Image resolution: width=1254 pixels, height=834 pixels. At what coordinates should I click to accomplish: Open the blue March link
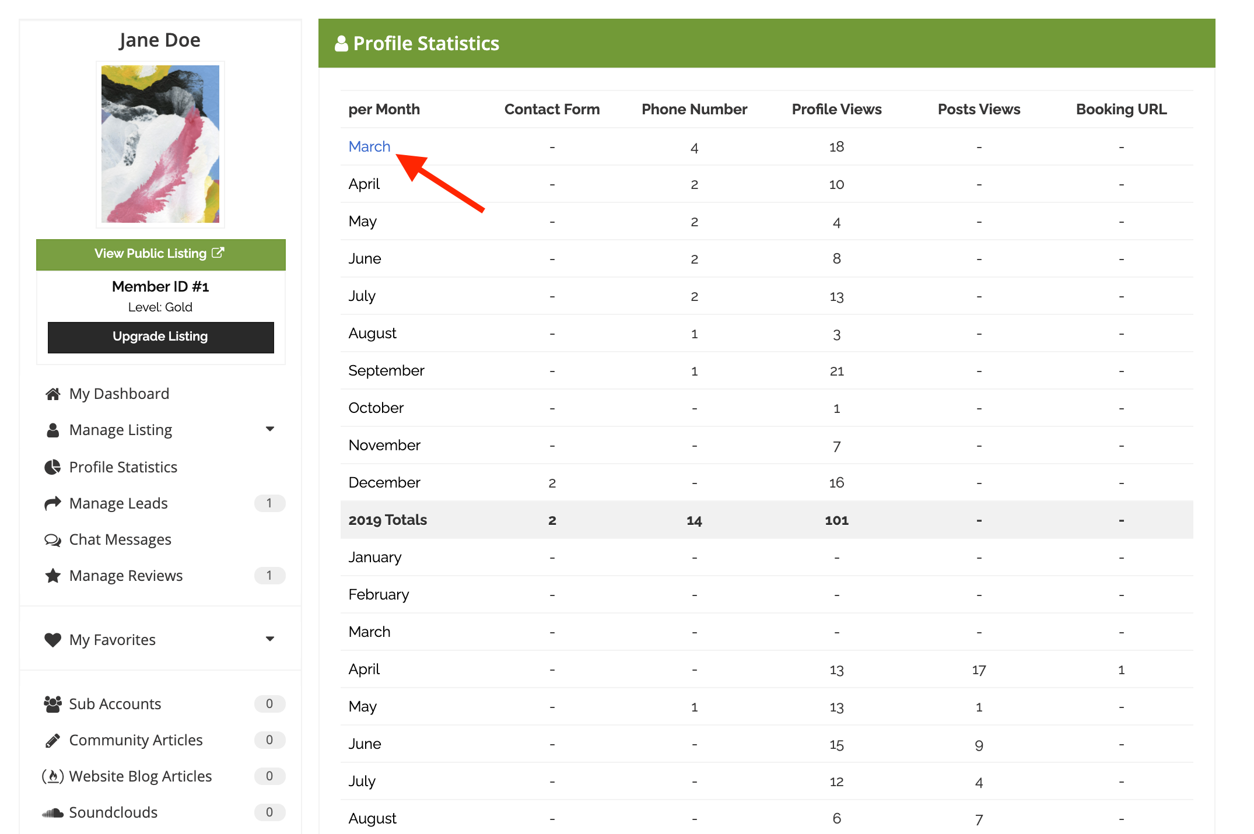coord(369,147)
